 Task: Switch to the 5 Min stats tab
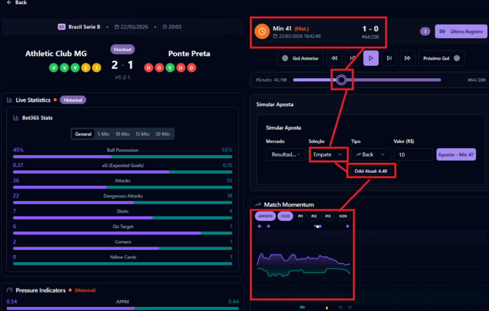[x=104, y=134]
